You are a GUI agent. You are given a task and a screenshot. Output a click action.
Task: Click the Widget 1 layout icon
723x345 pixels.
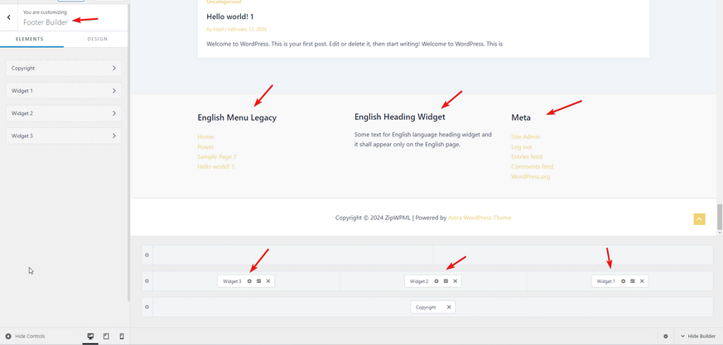(633, 281)
